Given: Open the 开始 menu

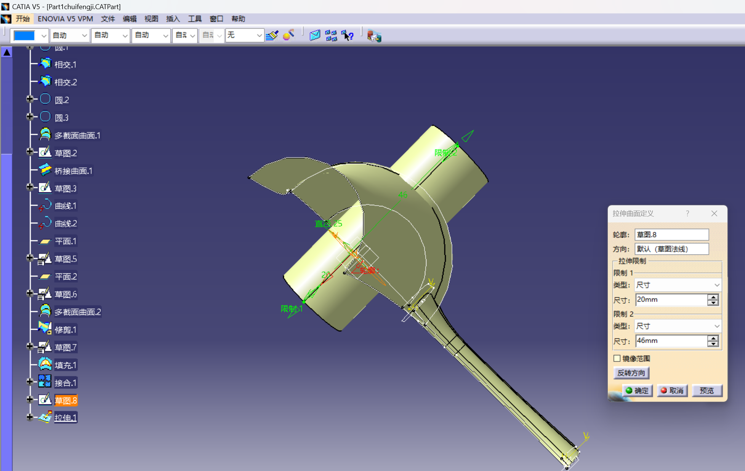Looking at the screenshot, I should coord(22,19).
